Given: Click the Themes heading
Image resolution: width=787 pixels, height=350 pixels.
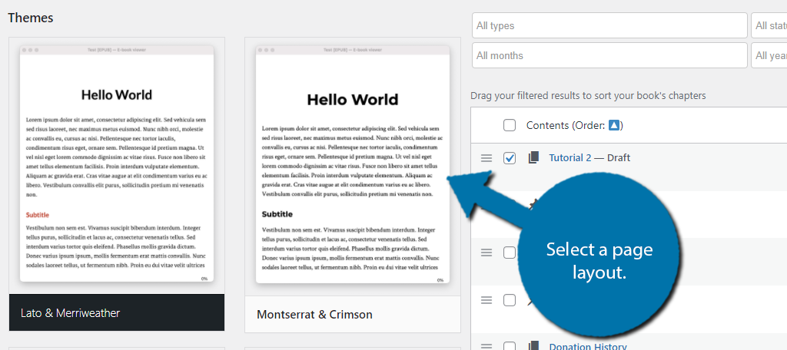Looking at the screenshot, I should point(31,18).
